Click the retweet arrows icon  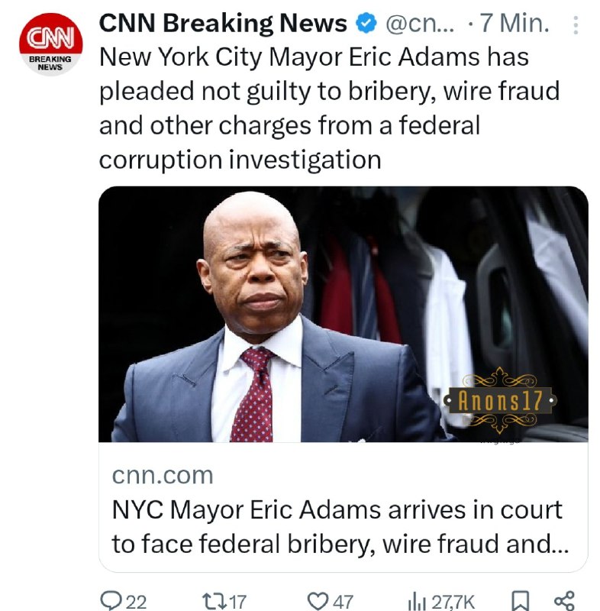click(x=215, y=600)
